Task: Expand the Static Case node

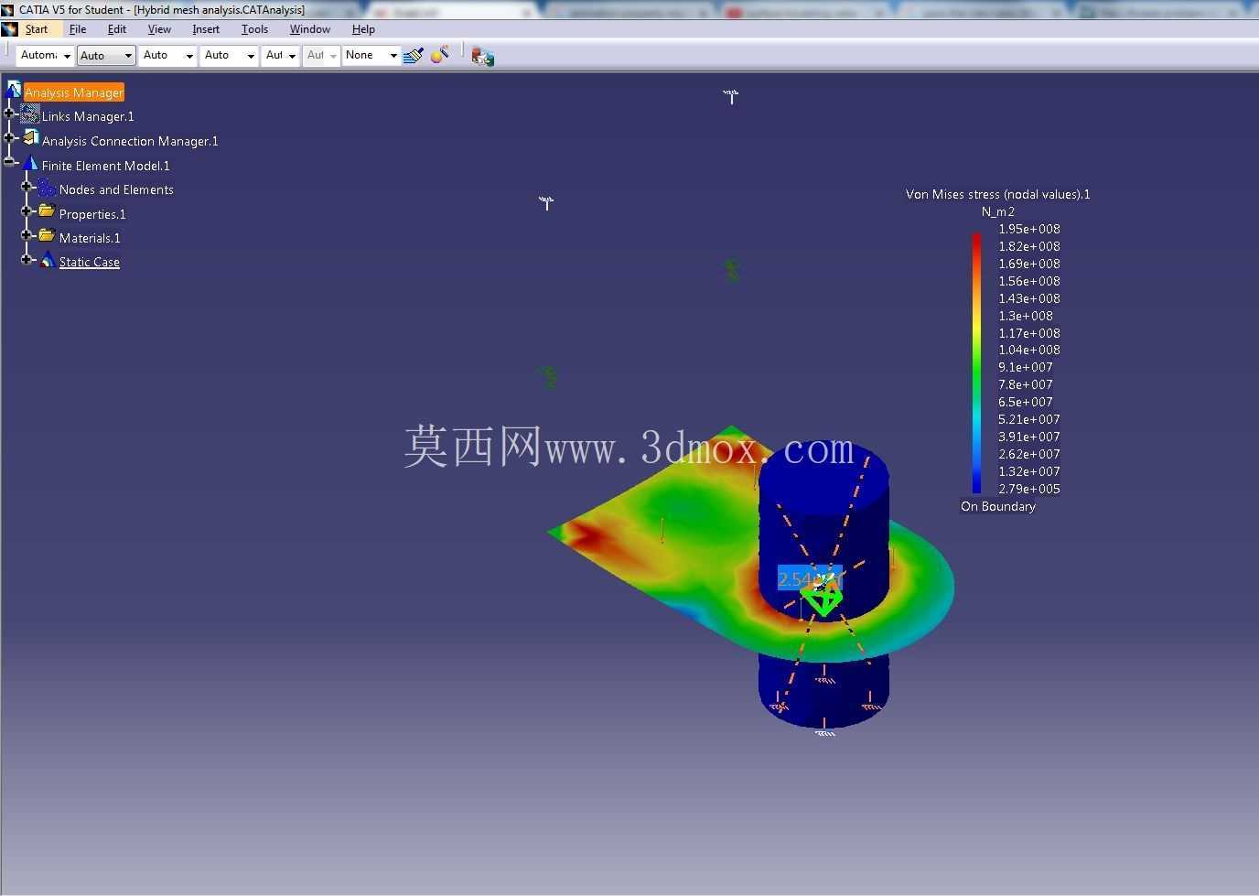Action: click(x=27, y=259)
